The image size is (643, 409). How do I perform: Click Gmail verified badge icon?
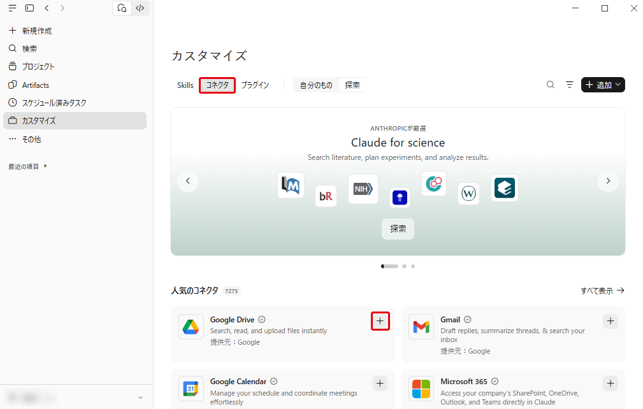[x=468, y=320]
